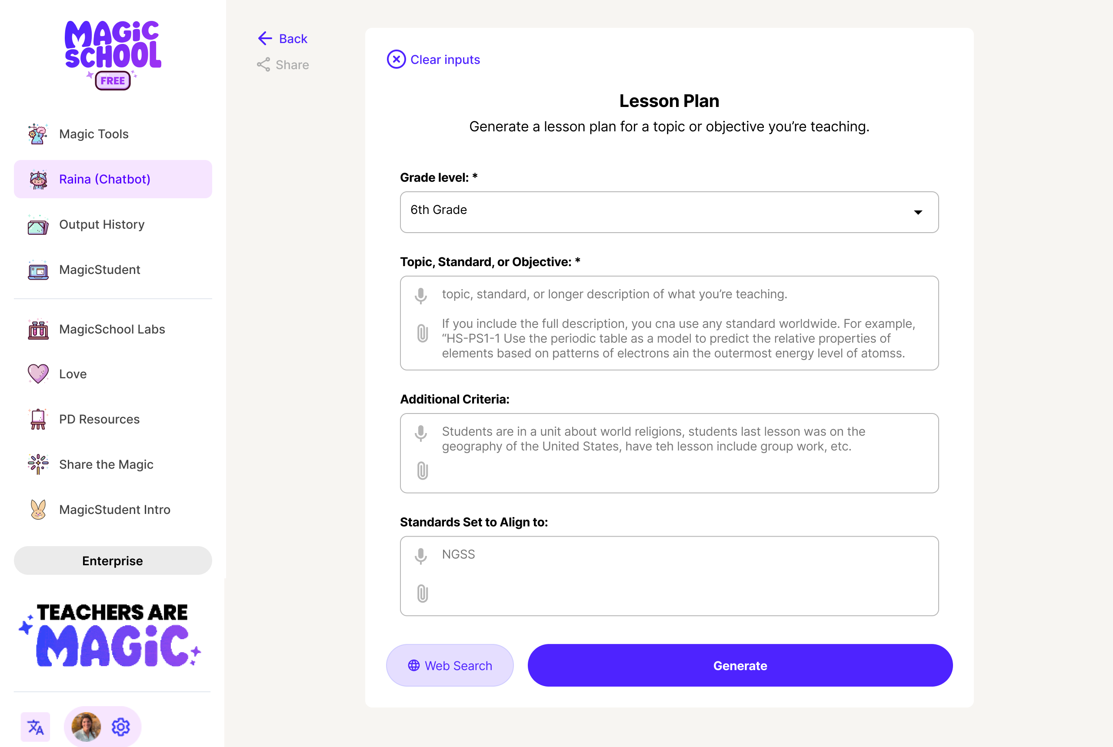
Task: Click the settings gear icon
Action: tap(120, 727)
